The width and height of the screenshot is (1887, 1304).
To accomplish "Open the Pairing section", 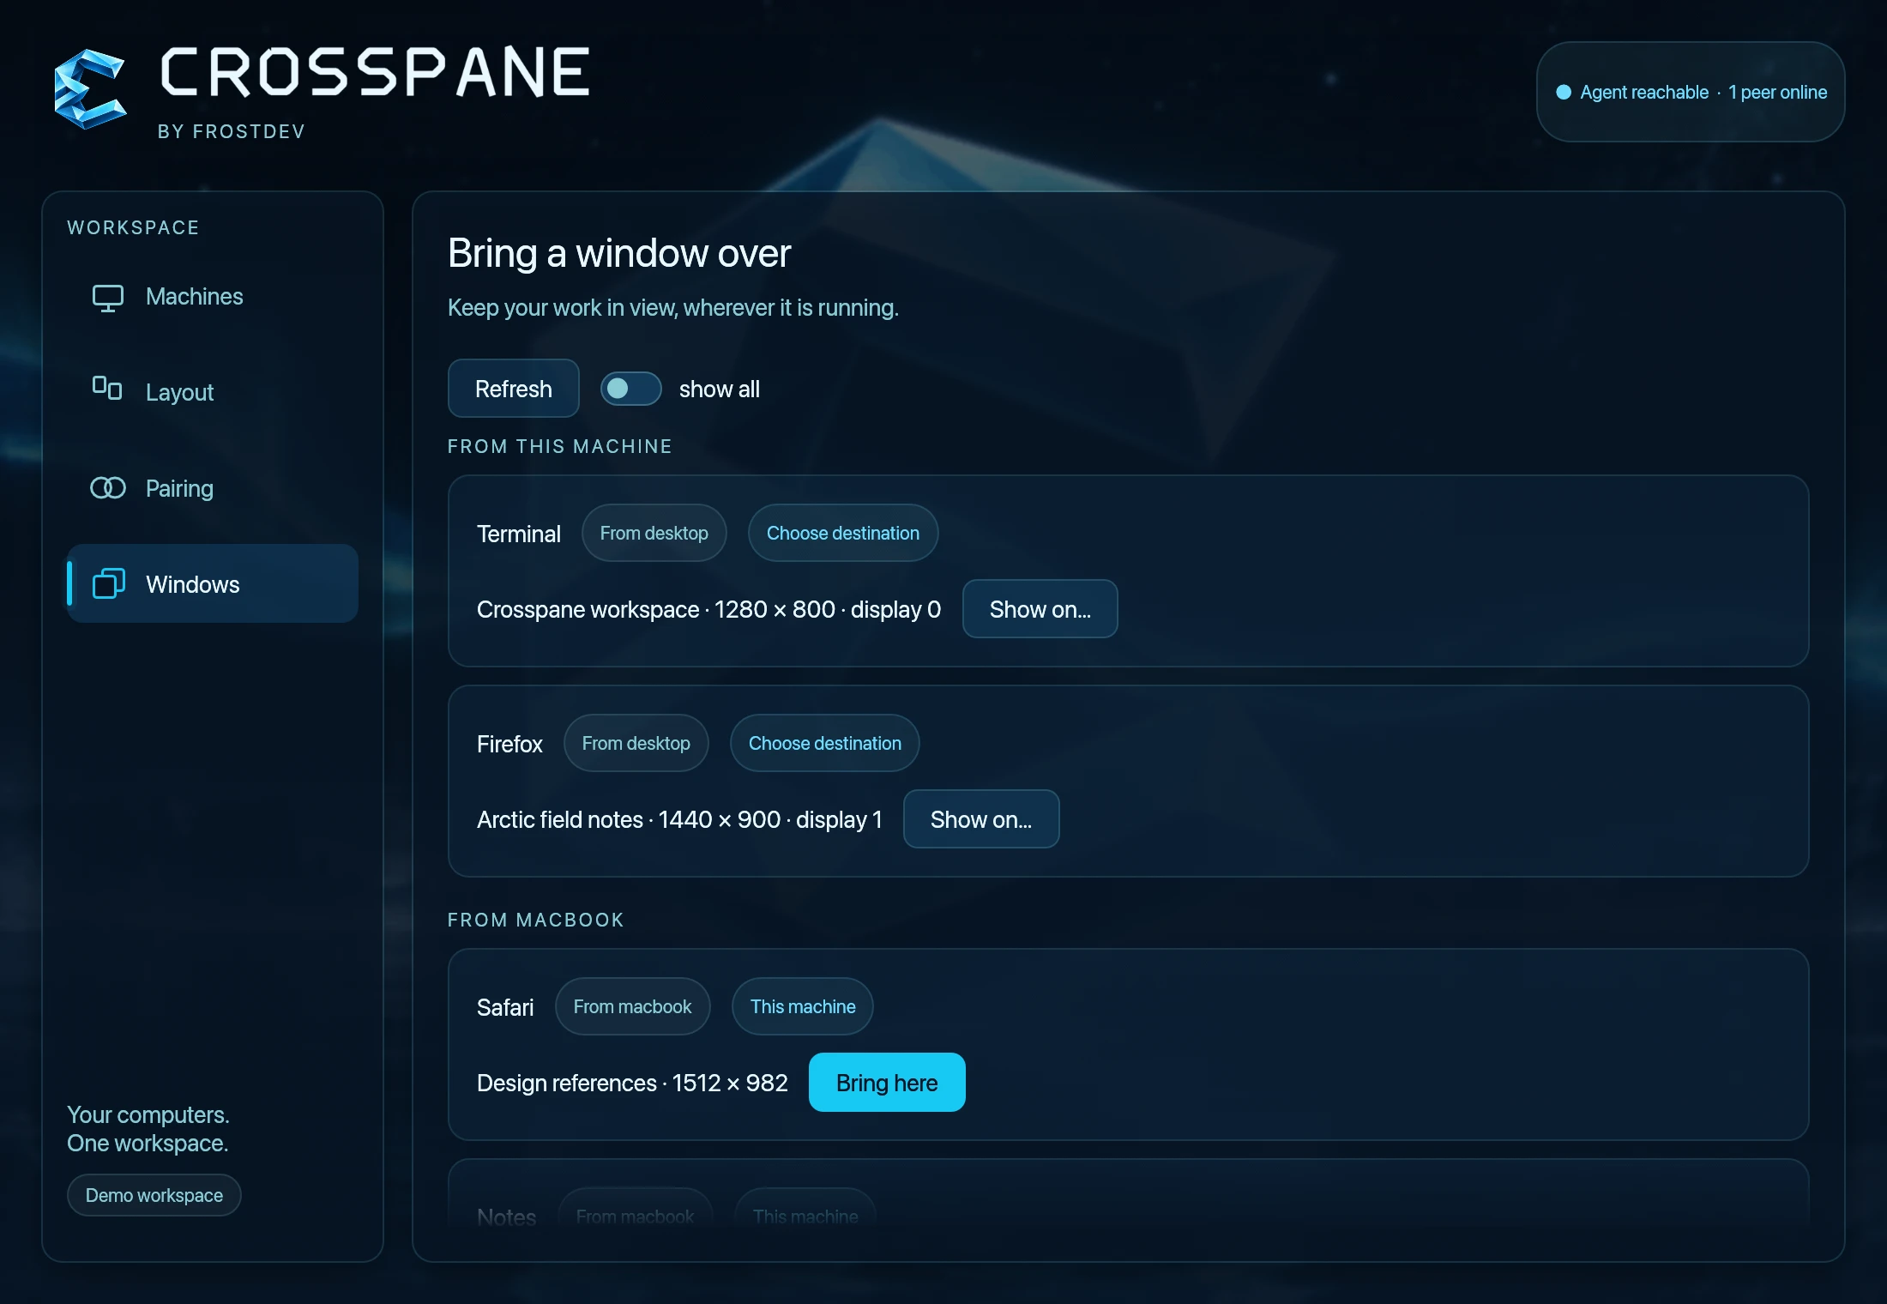I will [x=213, y=489].
